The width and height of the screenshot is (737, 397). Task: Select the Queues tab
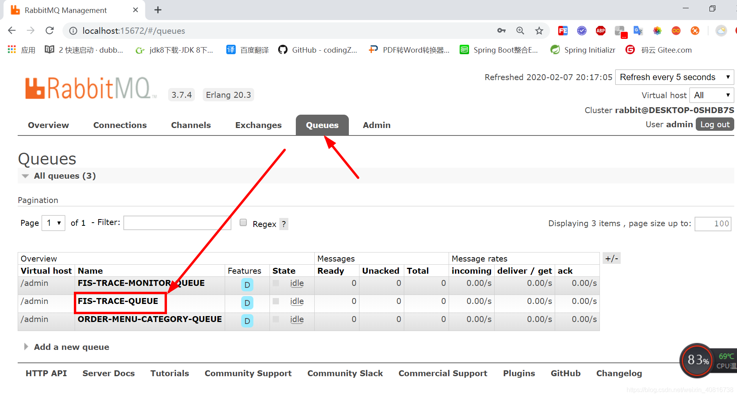pos(322,125)
